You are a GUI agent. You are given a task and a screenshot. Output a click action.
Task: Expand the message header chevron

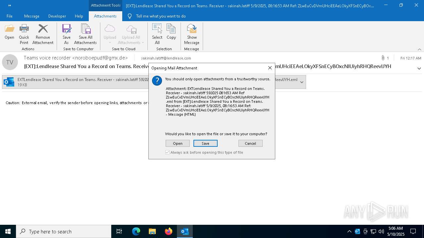419,68
